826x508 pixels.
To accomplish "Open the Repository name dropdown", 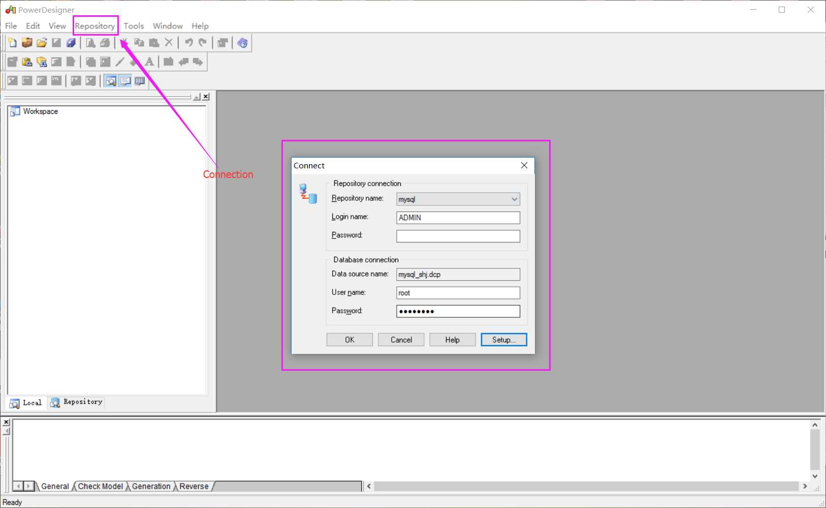I will 514,199.
